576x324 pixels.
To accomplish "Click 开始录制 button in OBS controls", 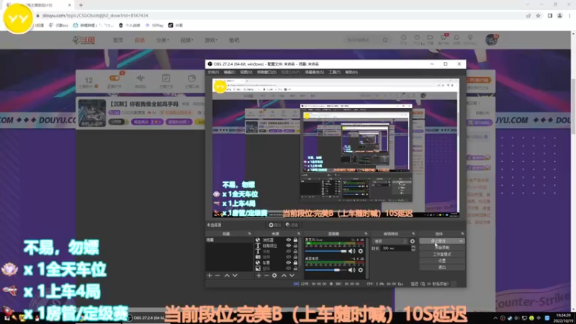I will [x=442, y=248].
